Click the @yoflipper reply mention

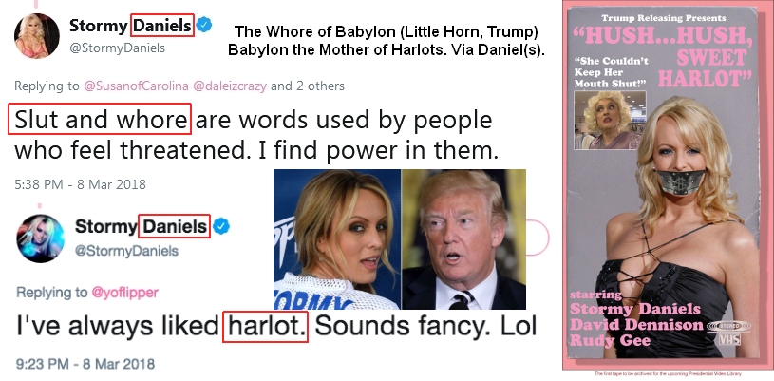pos(125,292)
